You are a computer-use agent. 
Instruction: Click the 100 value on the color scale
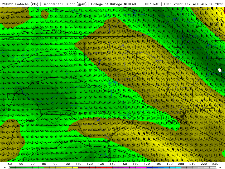(x=67, y=164)
